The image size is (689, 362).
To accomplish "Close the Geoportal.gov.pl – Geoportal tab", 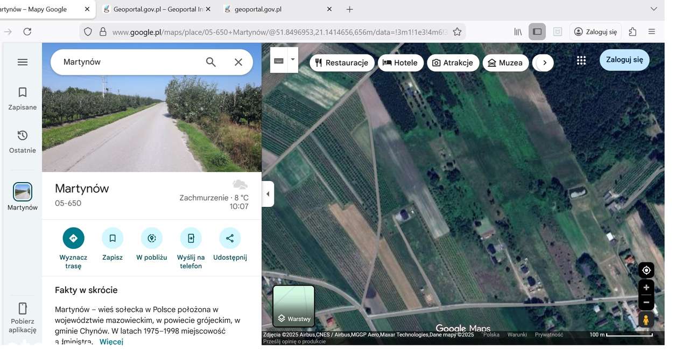I will tap(208, 9).
